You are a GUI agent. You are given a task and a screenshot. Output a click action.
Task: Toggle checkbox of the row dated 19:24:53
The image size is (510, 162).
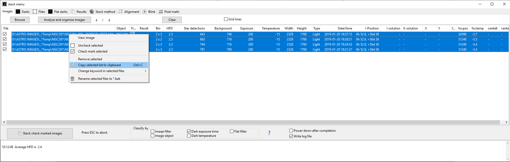[x=5, y=44]
